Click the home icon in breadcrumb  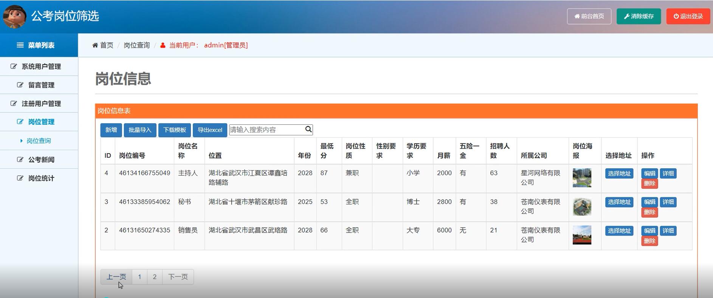point(95,45)
